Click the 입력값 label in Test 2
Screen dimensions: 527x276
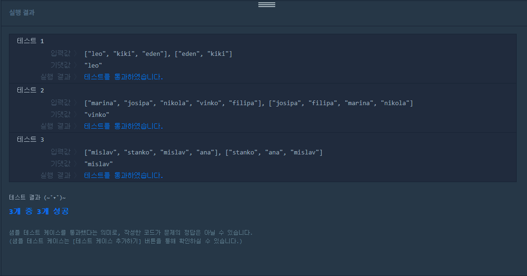click(x=61, y=102)
